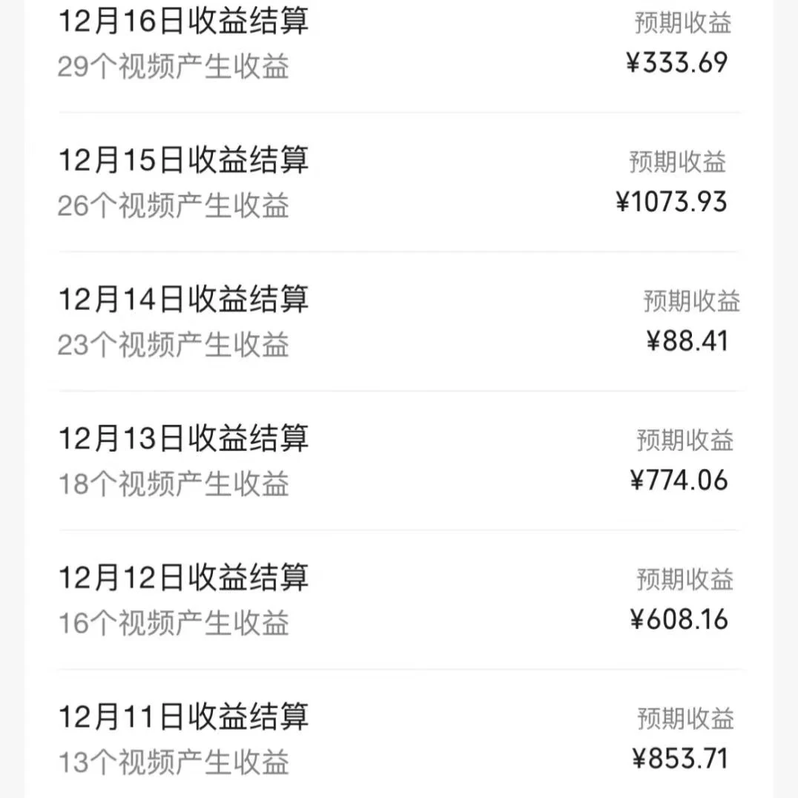Click 预期收益 label on December 16 row
The image size is (798, 798).
coord(682,24)
